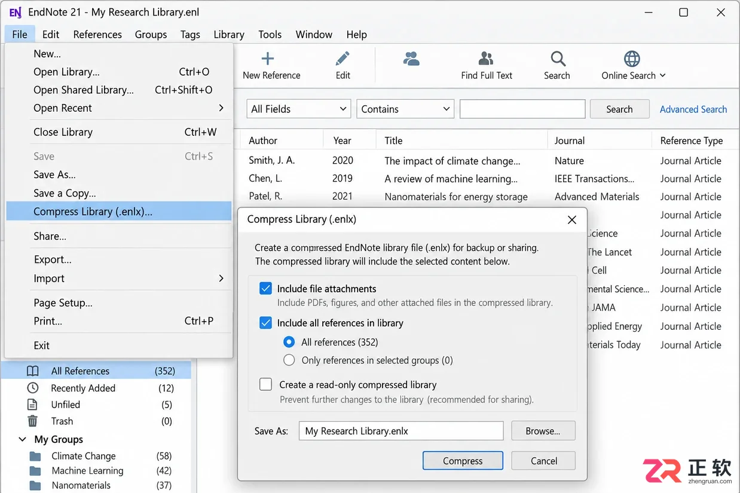Screen dimensions: 740x493
Task: Click the Find Full Text icon
Action: click(486, 59)
